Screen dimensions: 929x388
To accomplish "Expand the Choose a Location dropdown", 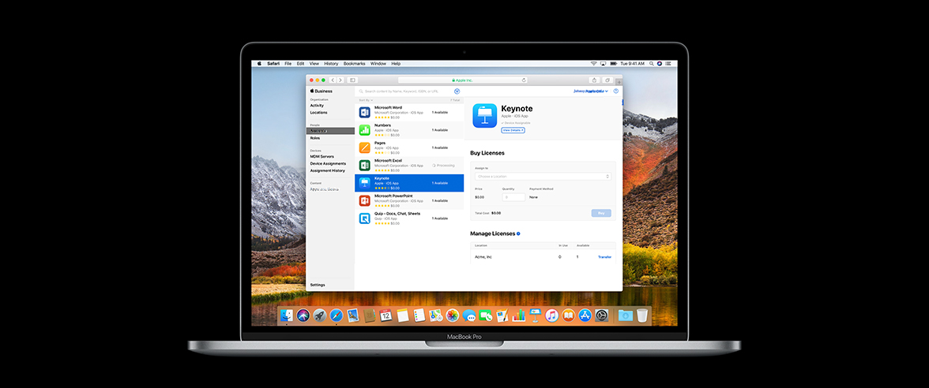I will pos(542,177).
